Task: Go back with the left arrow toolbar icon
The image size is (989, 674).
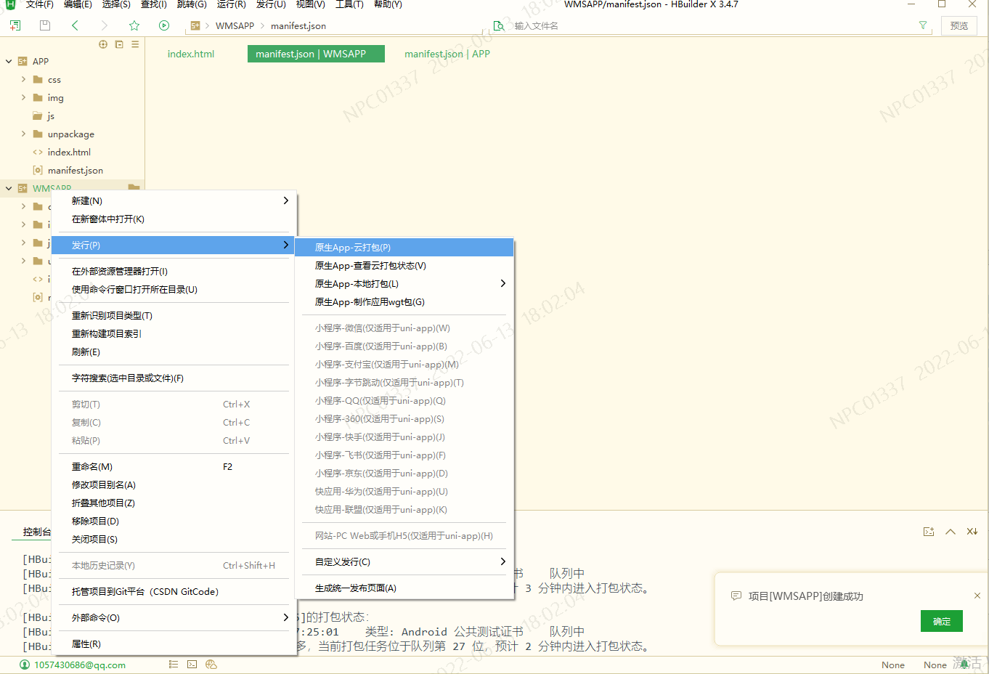Action: (75, 25)
